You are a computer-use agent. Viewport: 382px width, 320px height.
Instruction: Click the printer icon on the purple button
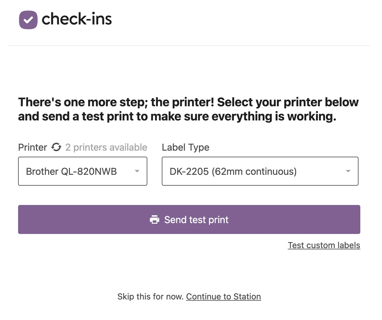click(155, 219)
